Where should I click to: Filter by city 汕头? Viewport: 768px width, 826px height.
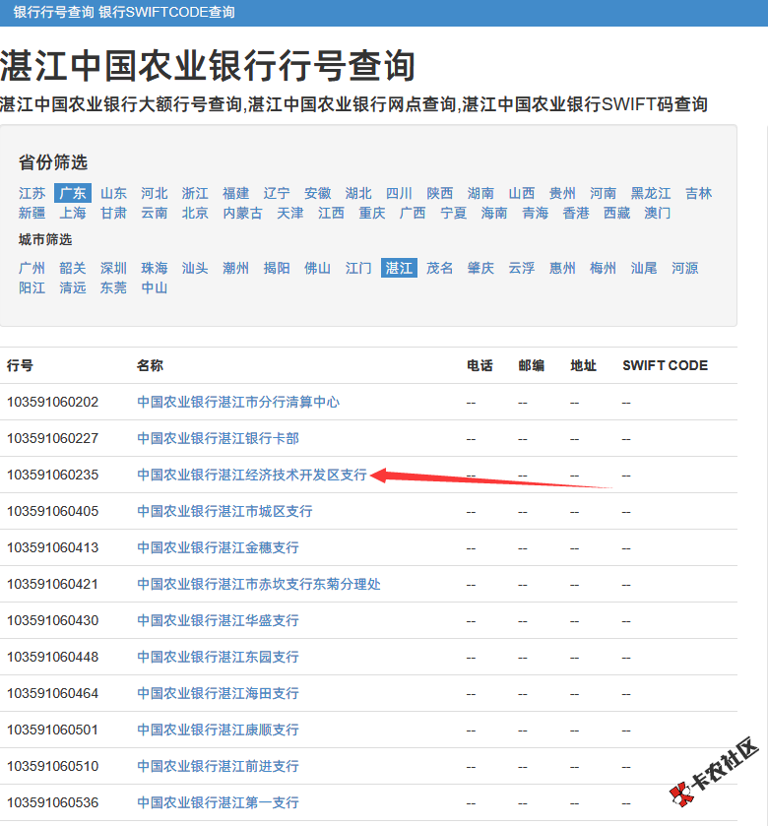tap(195, 268)
